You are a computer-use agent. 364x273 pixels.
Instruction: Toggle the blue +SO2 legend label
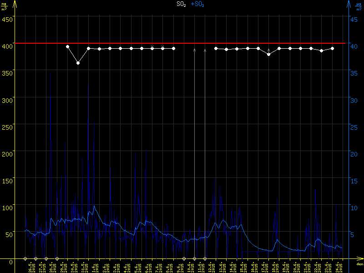pyautogui.click(x=197, y=4)
